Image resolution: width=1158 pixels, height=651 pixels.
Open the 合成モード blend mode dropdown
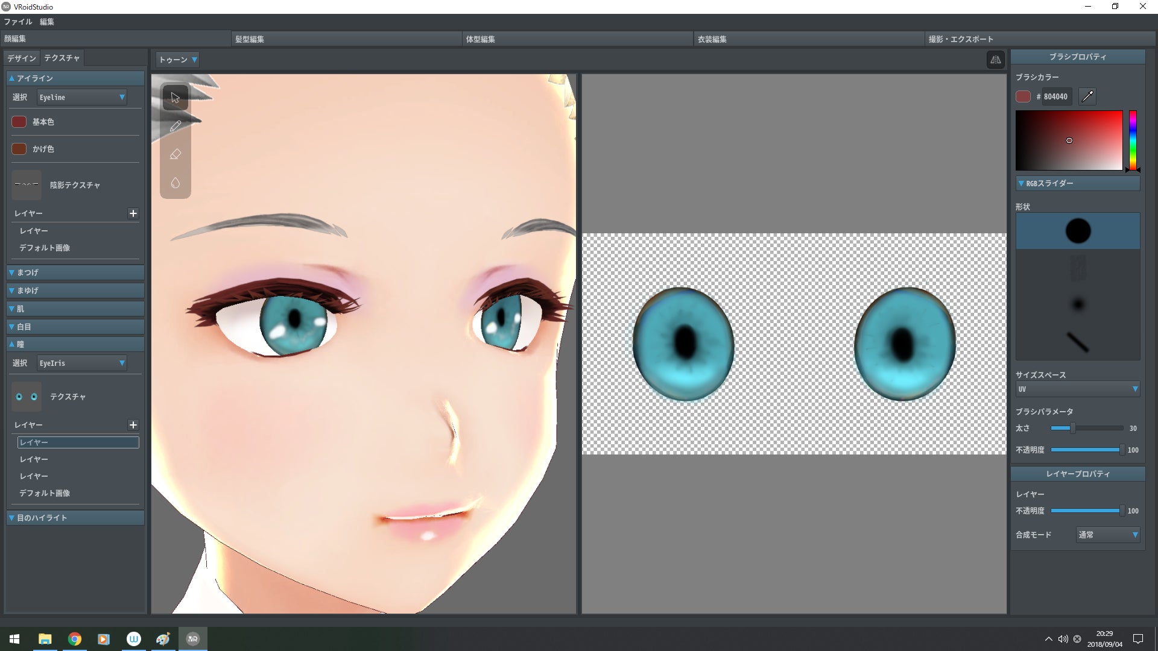tap(1107, 535)
